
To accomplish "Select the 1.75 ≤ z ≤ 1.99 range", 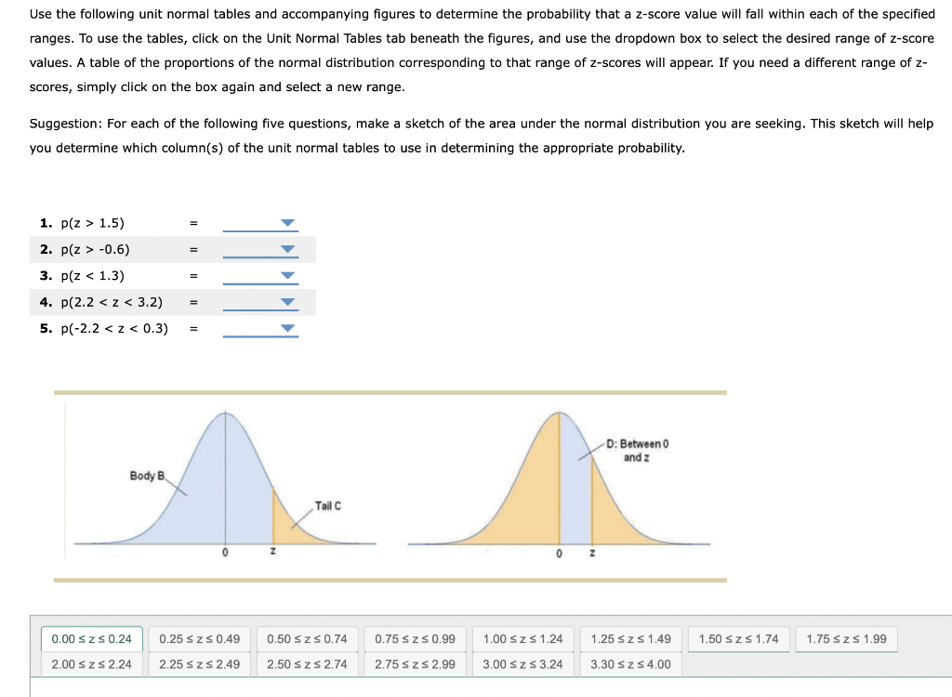I will point(846,638).
